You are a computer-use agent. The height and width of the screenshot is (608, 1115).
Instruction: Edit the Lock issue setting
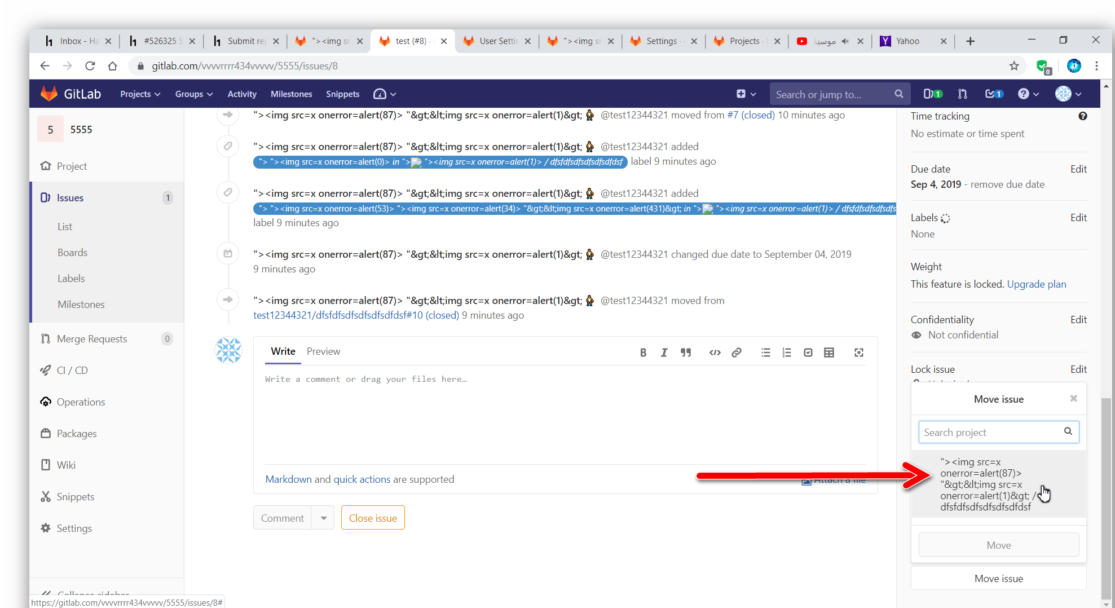point(1078,369)
